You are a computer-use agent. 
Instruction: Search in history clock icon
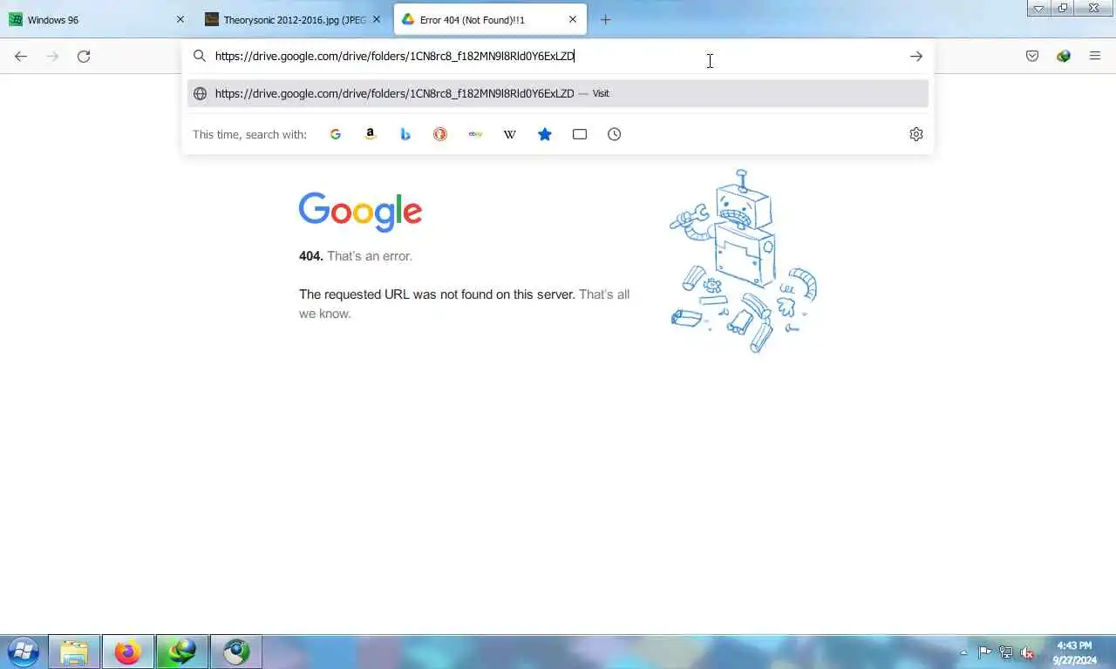point(615,134)
